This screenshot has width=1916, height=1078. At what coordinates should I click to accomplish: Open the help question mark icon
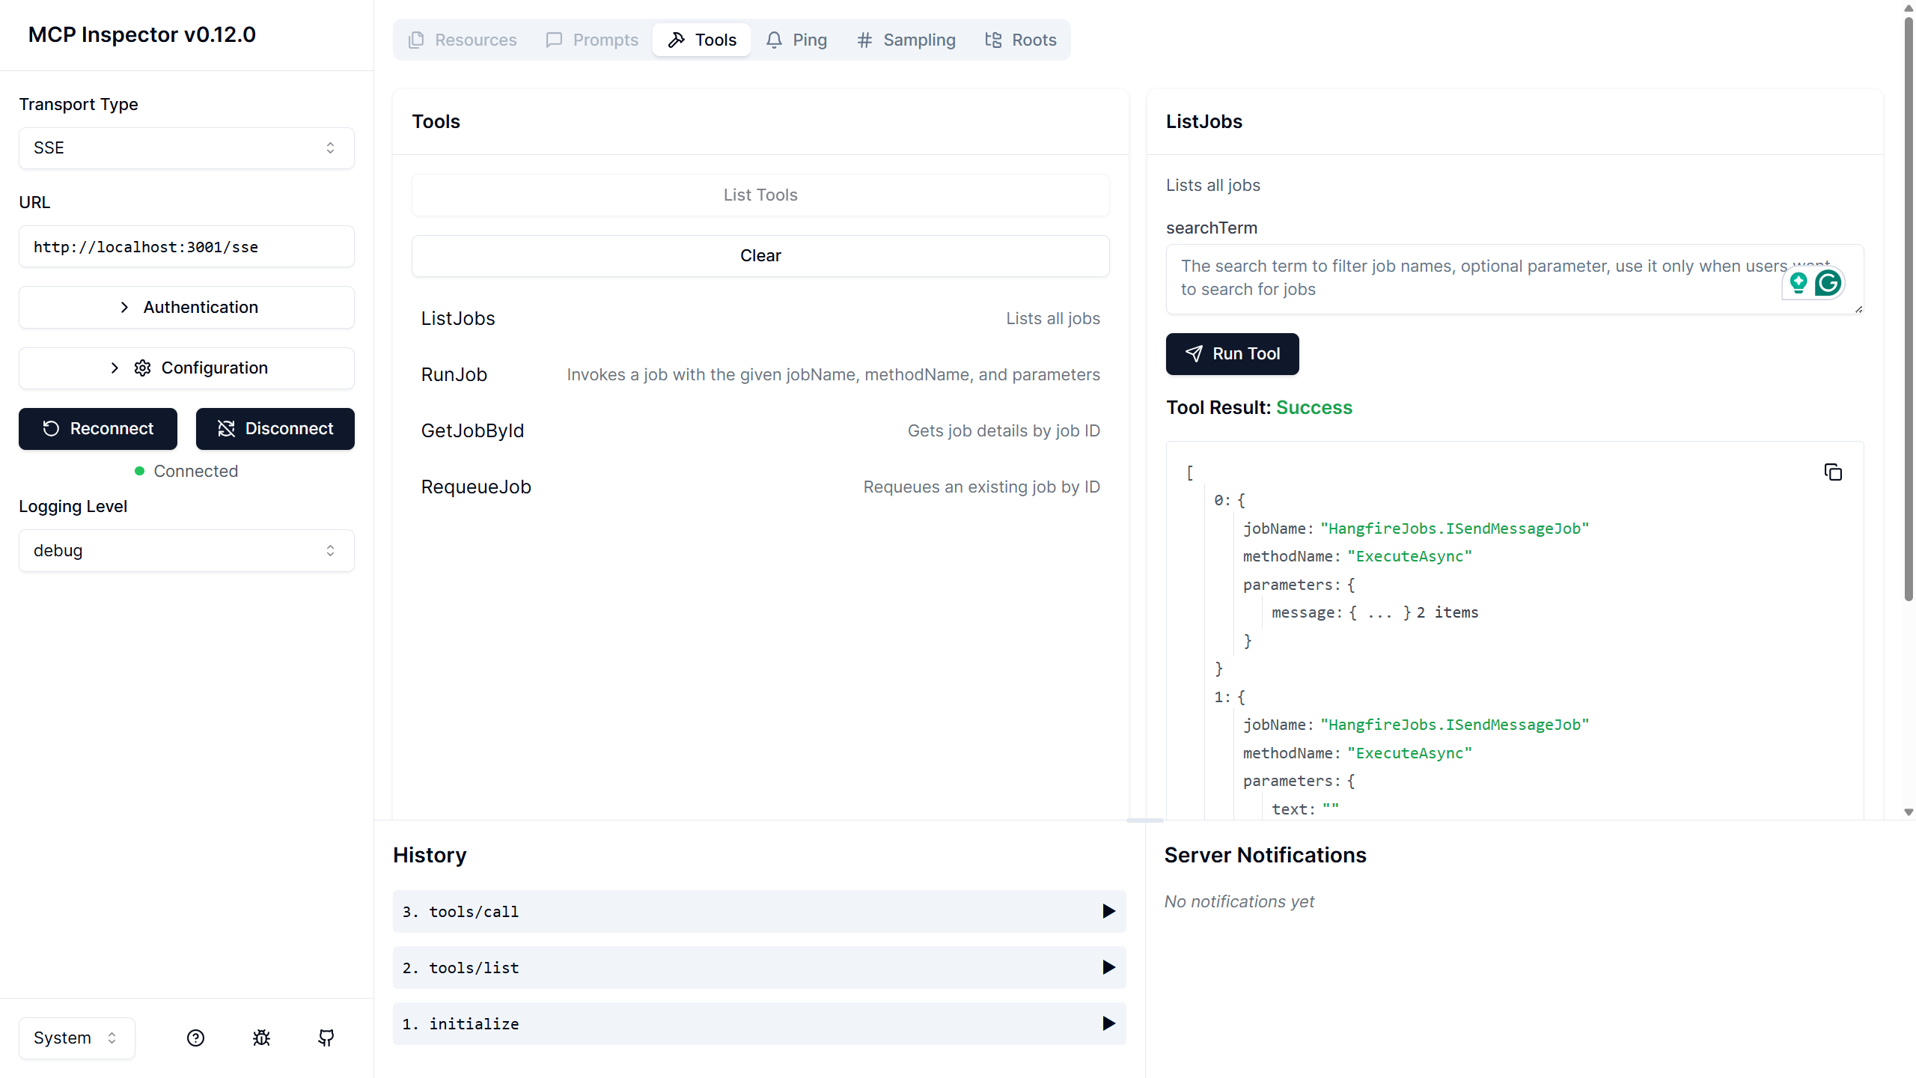(x=195, y=1038)
